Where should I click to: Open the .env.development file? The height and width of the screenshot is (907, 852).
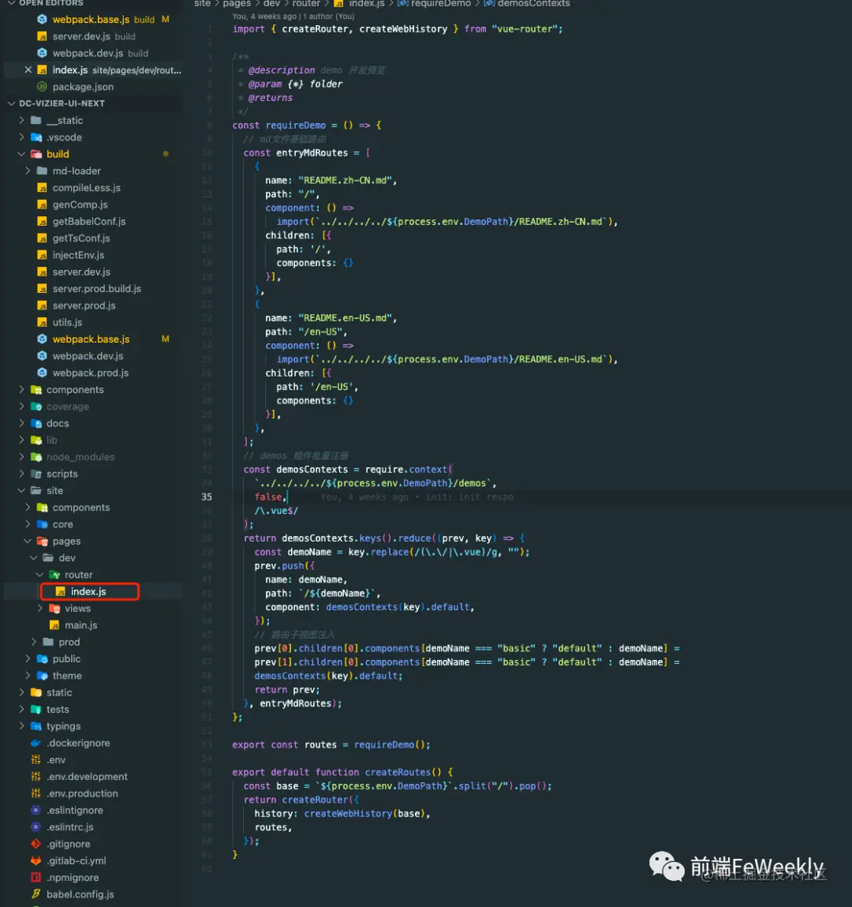pos(87,776)
